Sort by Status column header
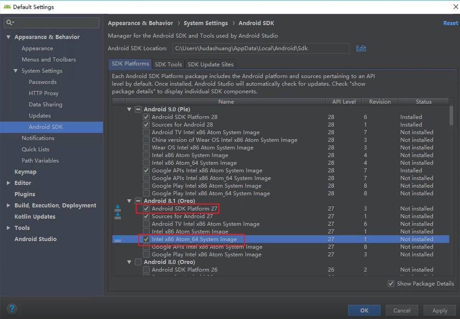 pyautogui.click(x=423, y=102)
